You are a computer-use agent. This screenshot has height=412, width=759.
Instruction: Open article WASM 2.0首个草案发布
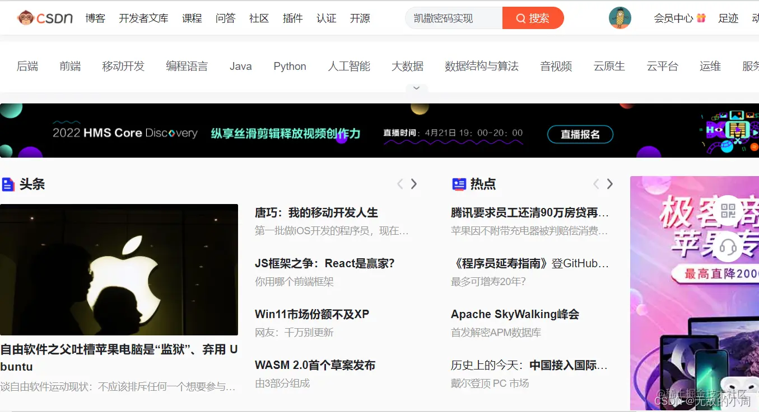[x=315, y=365]
